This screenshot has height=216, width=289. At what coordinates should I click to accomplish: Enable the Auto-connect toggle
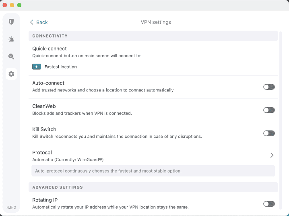pos(269,87)
